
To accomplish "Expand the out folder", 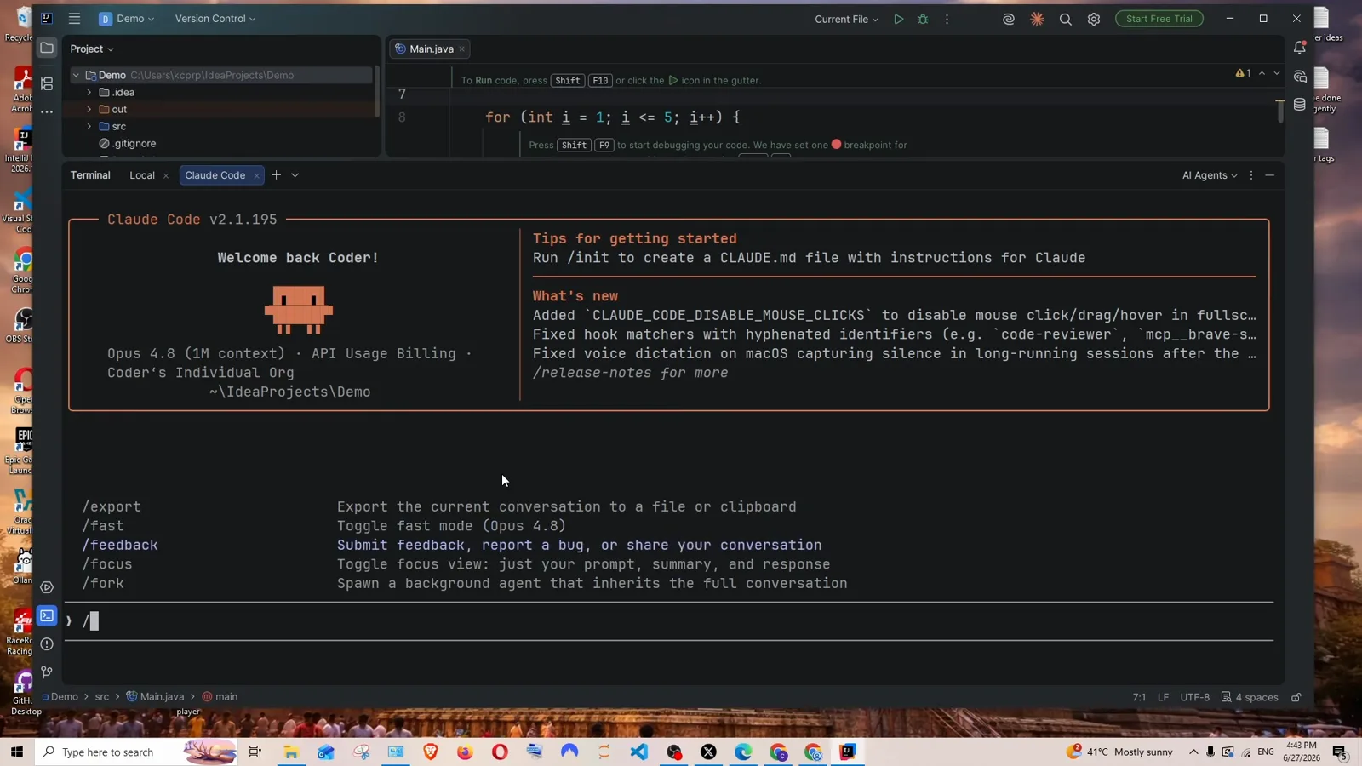I will pos(89,109).
